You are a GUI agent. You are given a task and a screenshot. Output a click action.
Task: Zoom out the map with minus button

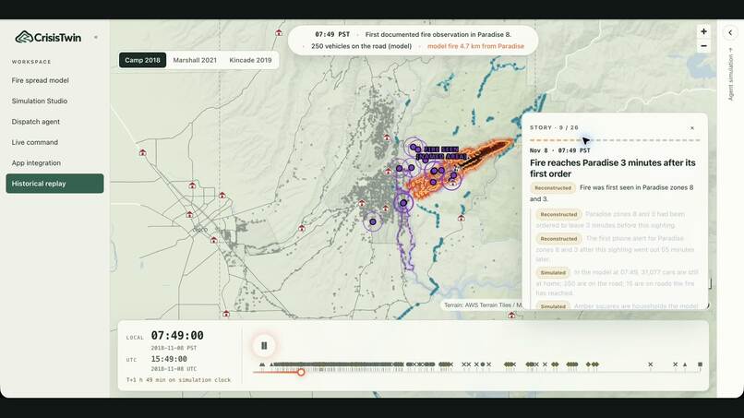pos(703,45)
